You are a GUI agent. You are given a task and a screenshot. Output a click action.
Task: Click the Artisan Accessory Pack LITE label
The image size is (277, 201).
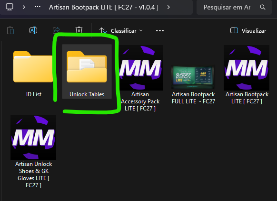coord(140,101)
